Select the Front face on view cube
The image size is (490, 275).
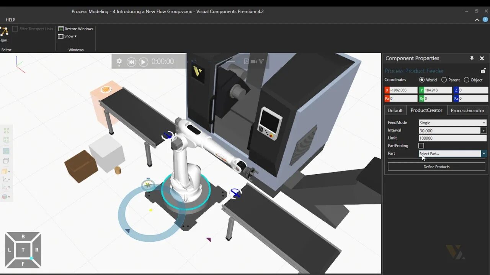tap(23, 264)
